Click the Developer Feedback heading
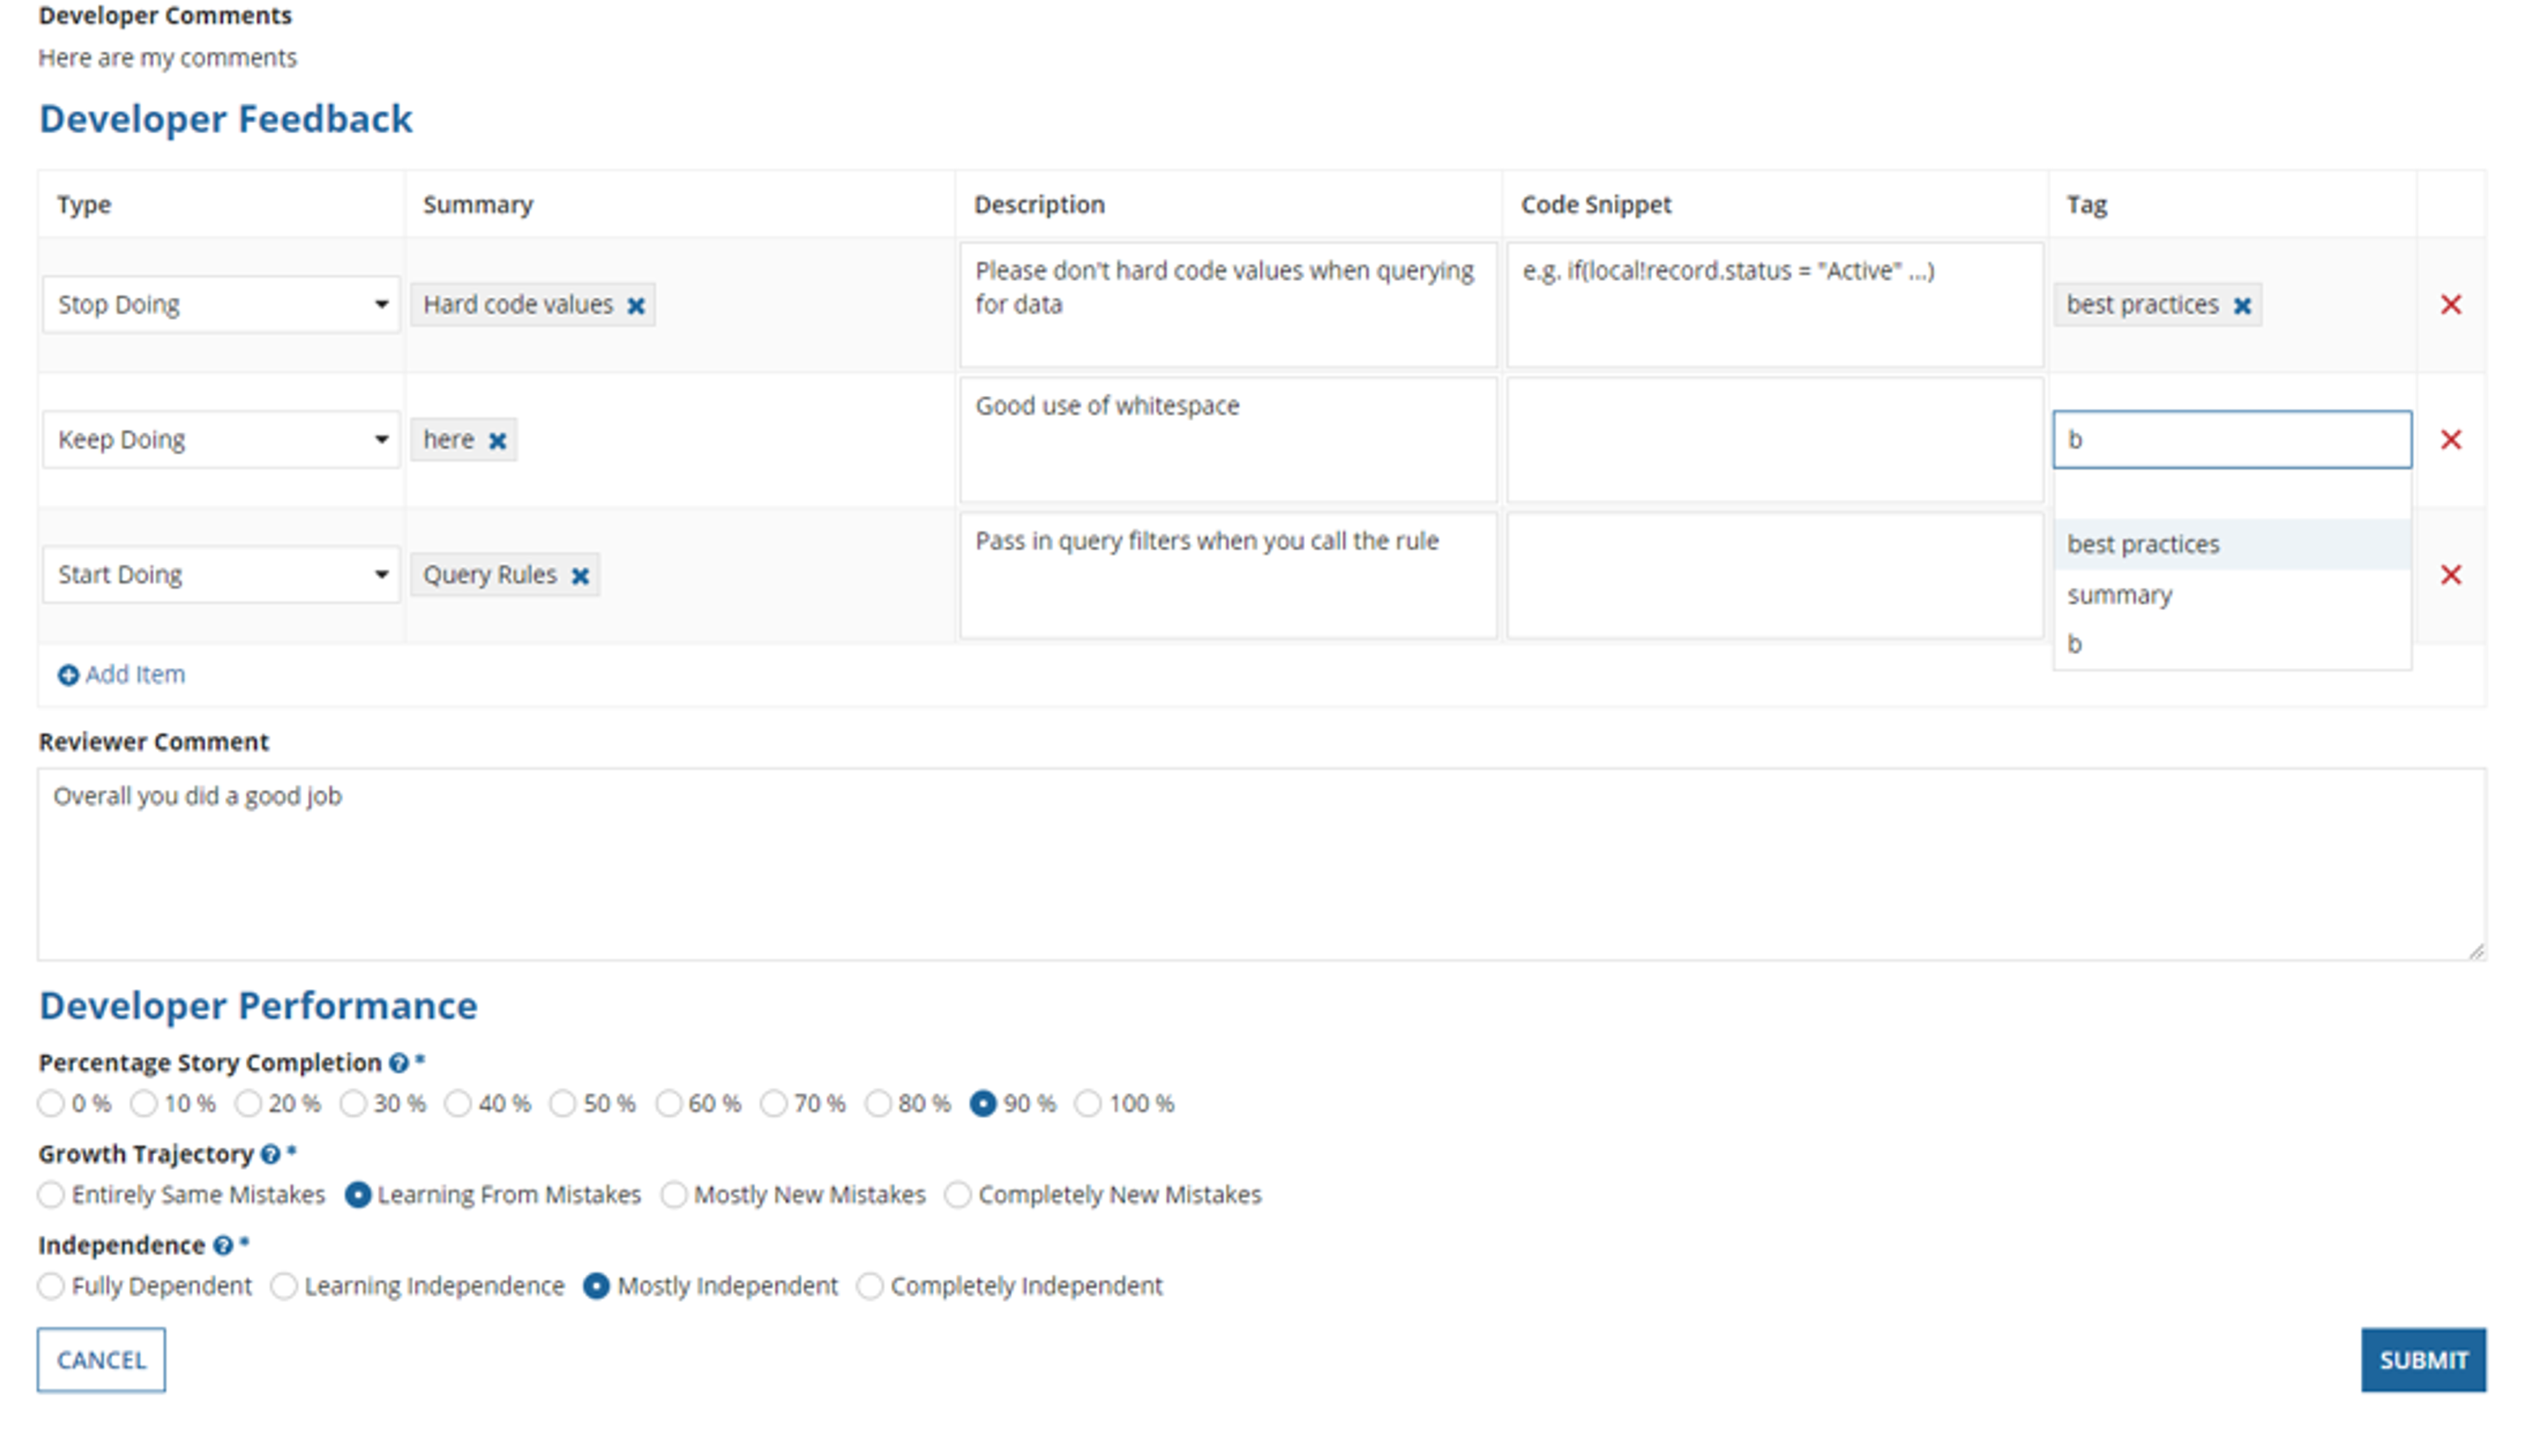The width and height of the screenshot is (2527, 1456). [x=225, y=119]
